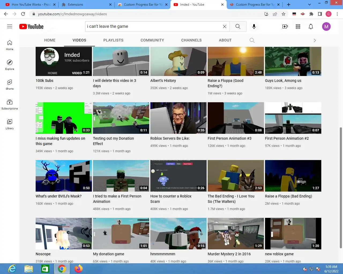Screen dimensions: 343x274
Task: Open First Person Animation #3 thumbnail
Action: [x=236, y=118]
